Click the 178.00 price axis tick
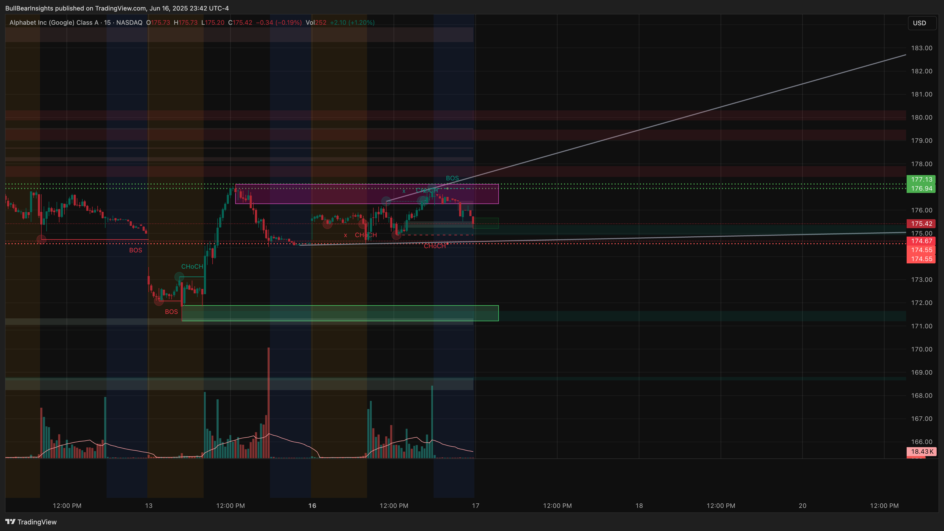The width and height of the screenshot is (944, 531). tap(922, 164)
